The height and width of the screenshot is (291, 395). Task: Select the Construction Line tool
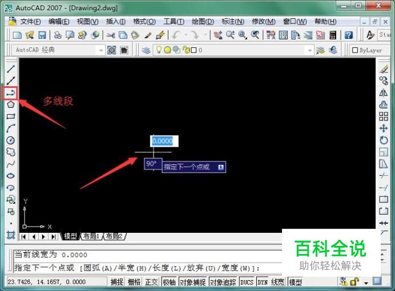pos(11,81)
